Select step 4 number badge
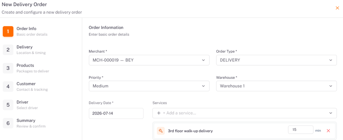The width and height of the screenshot is (343, 140). coord(8,86)
